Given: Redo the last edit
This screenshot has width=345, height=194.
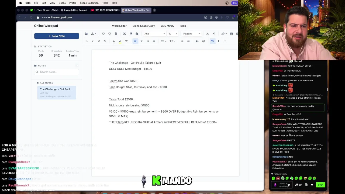Looking at the screenshot, I should (109, 34).
